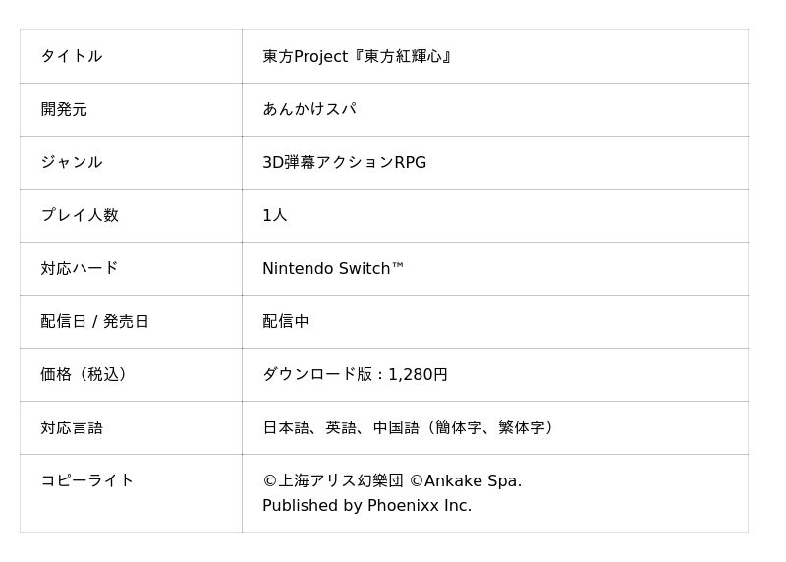The height and width of the screenshot is (562, 786).
Task: Click the 対応ハード label cell
Action: pyautogui.click(x=80, y=269)
